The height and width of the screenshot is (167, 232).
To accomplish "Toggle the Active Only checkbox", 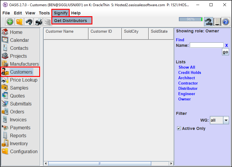I will pyautogui.click(x=179, y=128).
